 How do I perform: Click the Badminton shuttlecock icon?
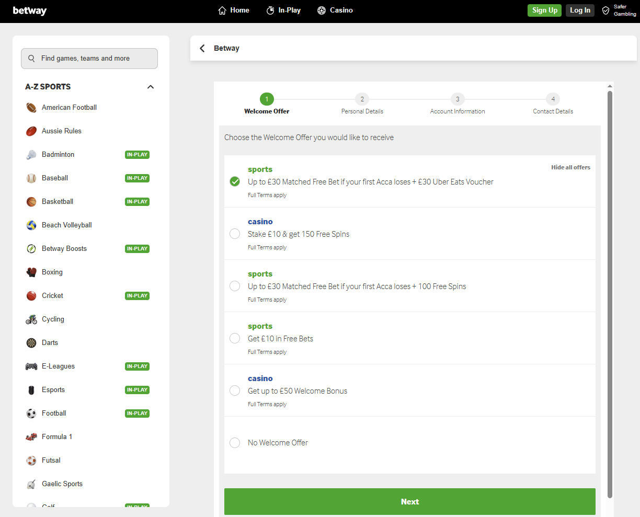point(31,155)
